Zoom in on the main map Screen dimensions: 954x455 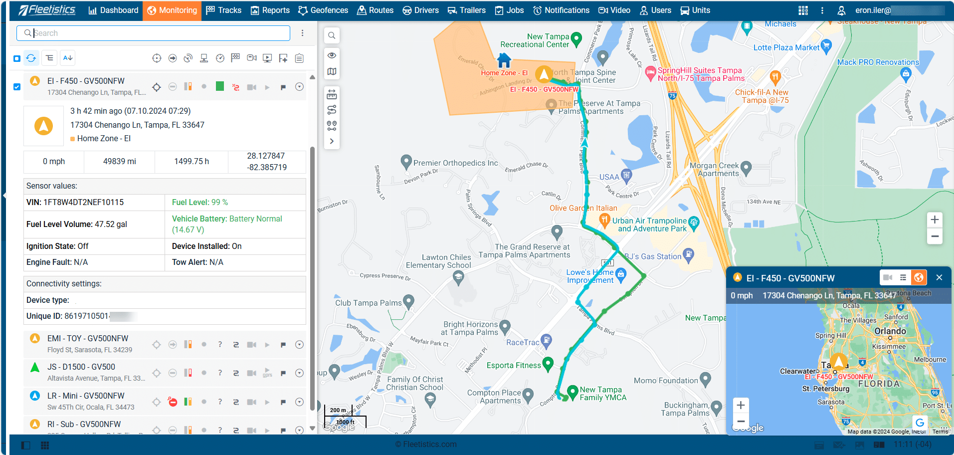935,220
